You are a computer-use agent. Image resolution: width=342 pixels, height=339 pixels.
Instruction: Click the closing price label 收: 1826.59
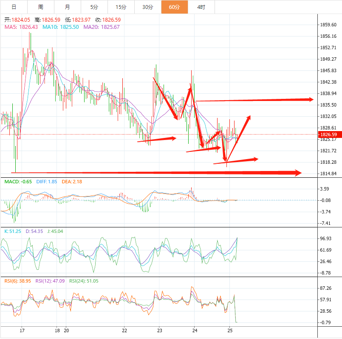click(x=108, y=20)
